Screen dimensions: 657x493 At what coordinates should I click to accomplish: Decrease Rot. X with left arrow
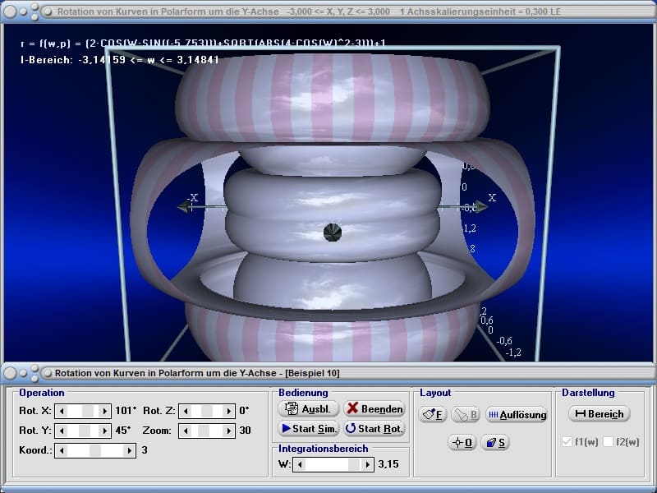[62, 412]
